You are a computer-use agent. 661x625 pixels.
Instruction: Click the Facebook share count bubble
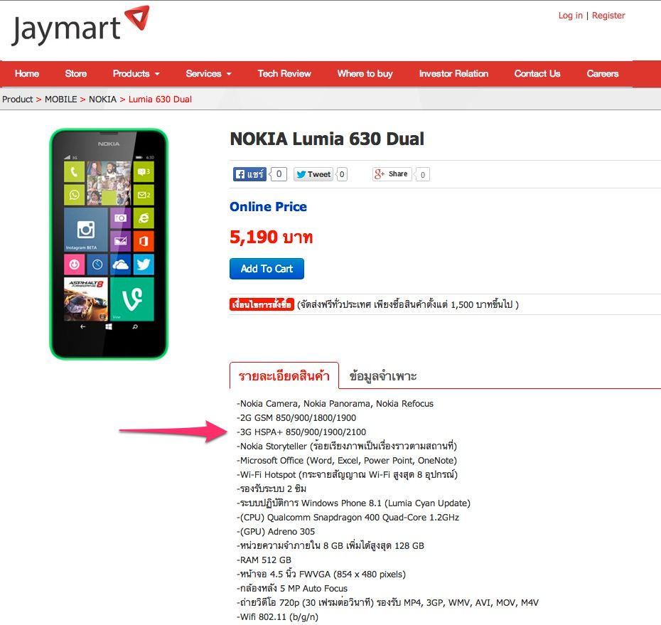(279, 174)
